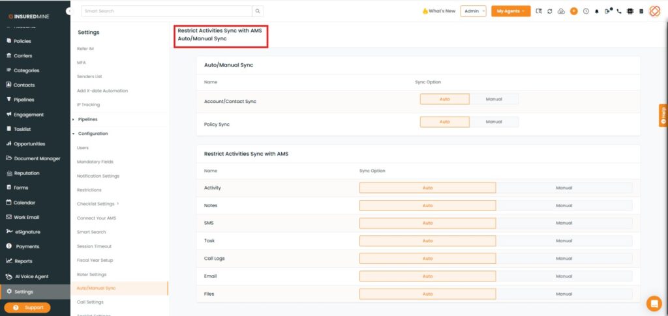Set Account/Contact Sync to Manual

tap(494, 99)
